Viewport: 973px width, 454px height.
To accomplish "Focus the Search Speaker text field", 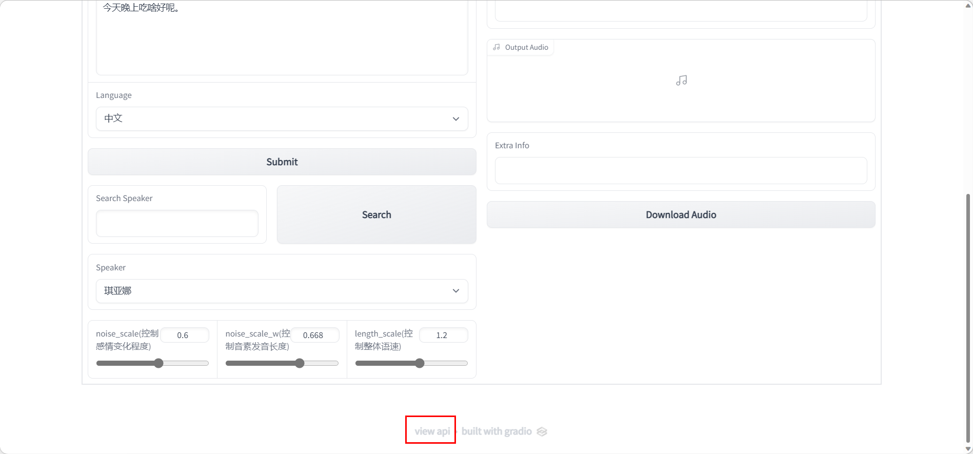I will [177, 224].
